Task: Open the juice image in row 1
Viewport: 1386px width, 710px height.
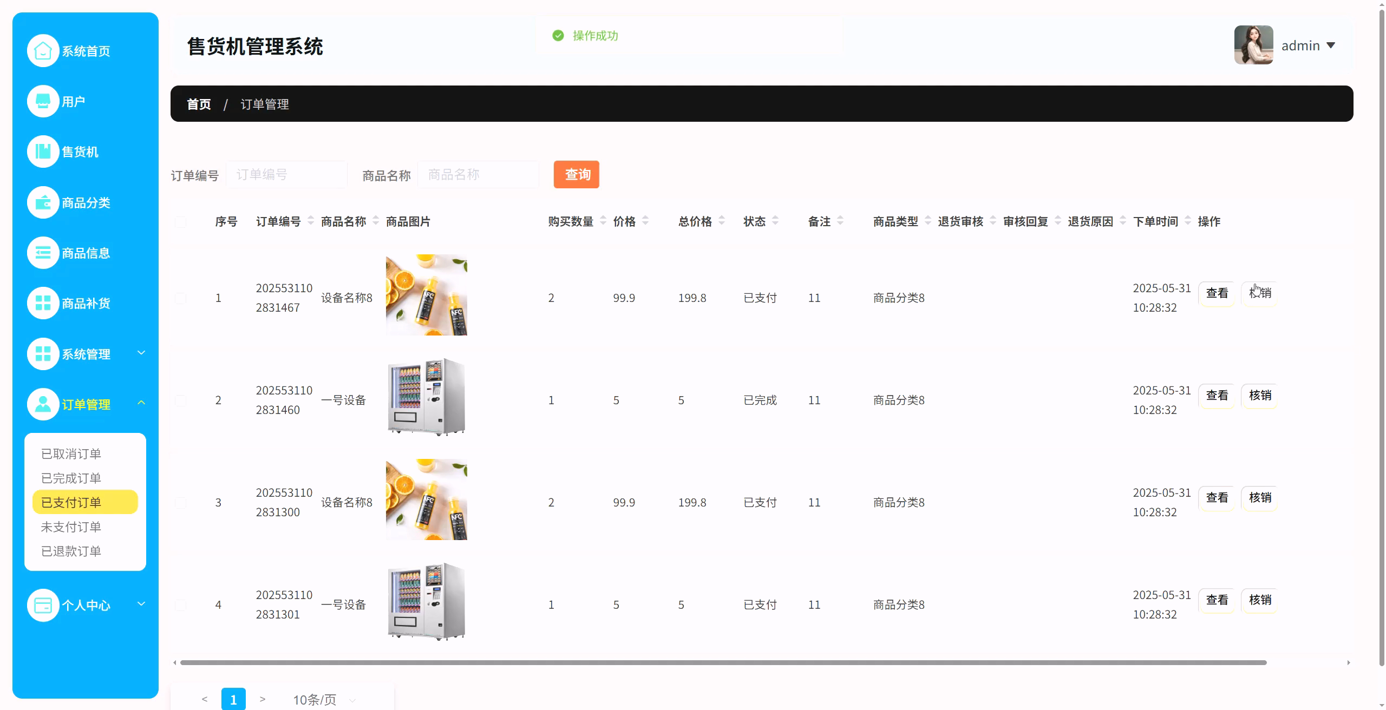Action: [x=427, y=295]
